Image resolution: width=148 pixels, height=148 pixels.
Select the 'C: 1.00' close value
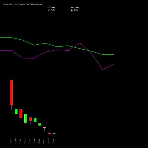[51, 8]
